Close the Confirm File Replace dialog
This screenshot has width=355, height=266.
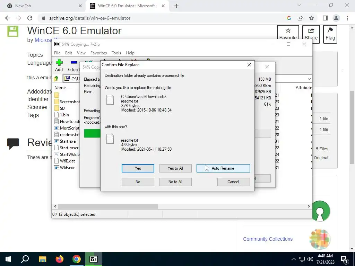tap(249, 65)
